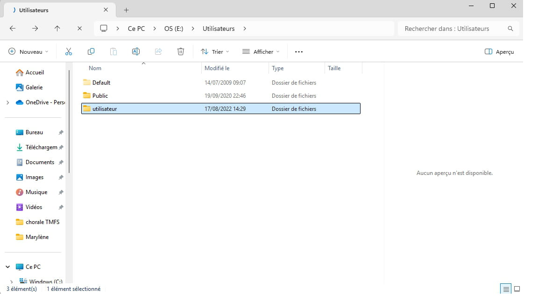Viewport: 538px width, 303px height.
Task: Go up one folder level arrow
Action: (x=57, y=29)
